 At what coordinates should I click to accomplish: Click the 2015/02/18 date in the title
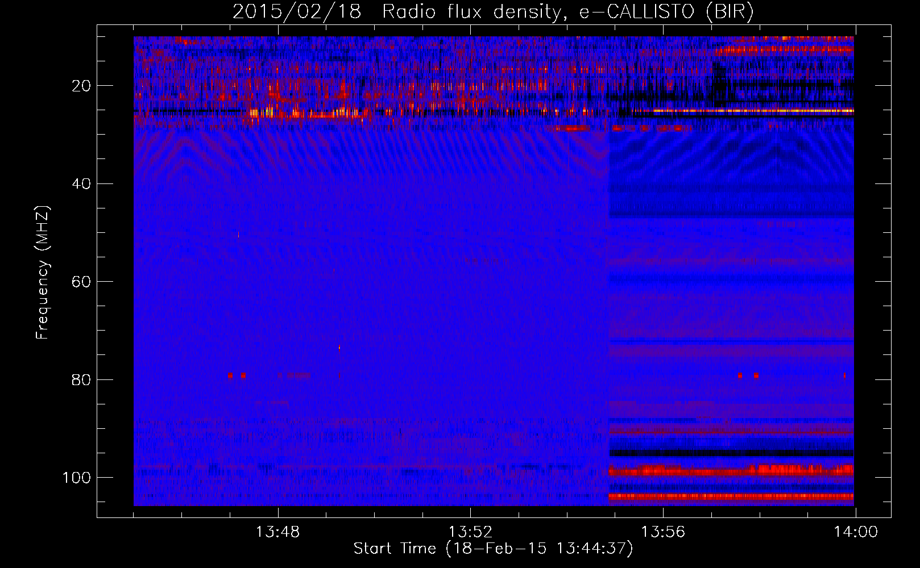(x=297, y=12)
